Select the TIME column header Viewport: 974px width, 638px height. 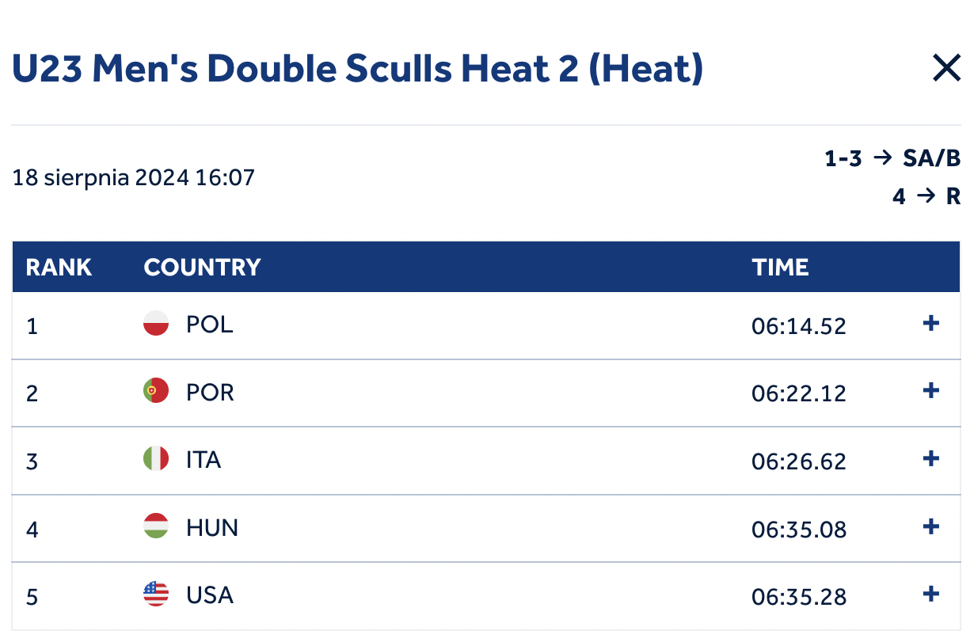click(780, 268)
